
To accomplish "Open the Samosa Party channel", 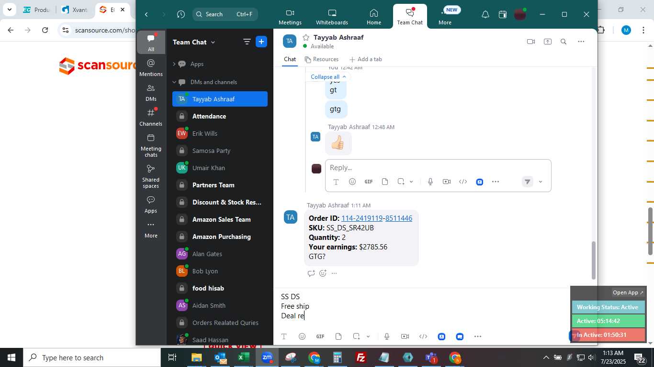I will coord(220,151).
